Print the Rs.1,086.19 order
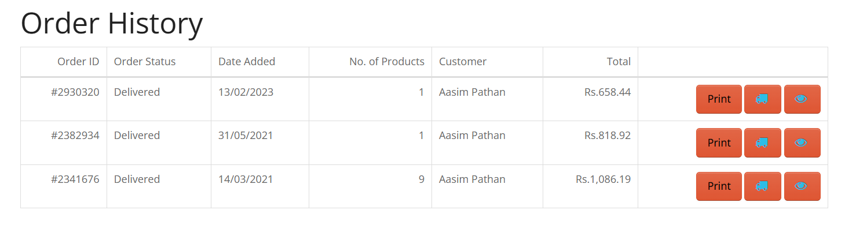The image size is (845, 225). click(719, 186)
